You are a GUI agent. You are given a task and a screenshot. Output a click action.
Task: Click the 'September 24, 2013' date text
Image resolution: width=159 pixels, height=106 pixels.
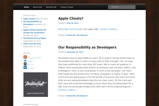[32, 41]
